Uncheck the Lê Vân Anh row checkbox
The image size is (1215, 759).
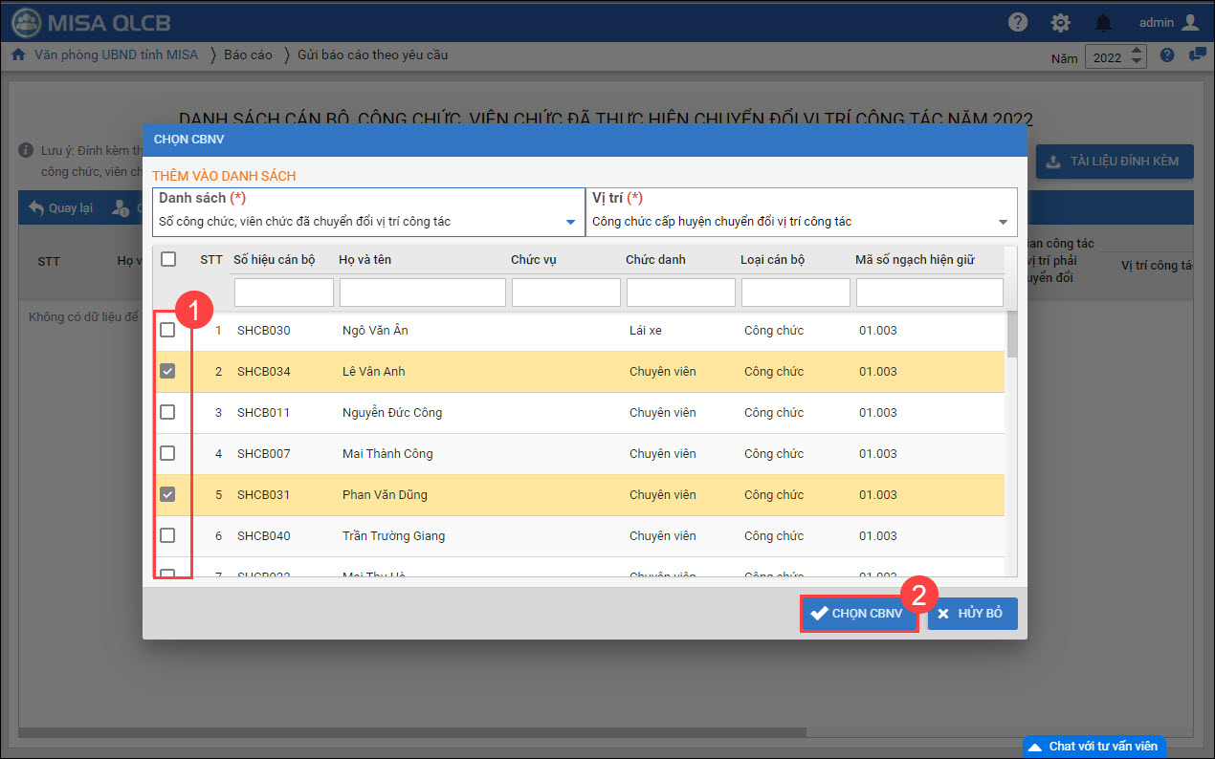pos(167,371)
